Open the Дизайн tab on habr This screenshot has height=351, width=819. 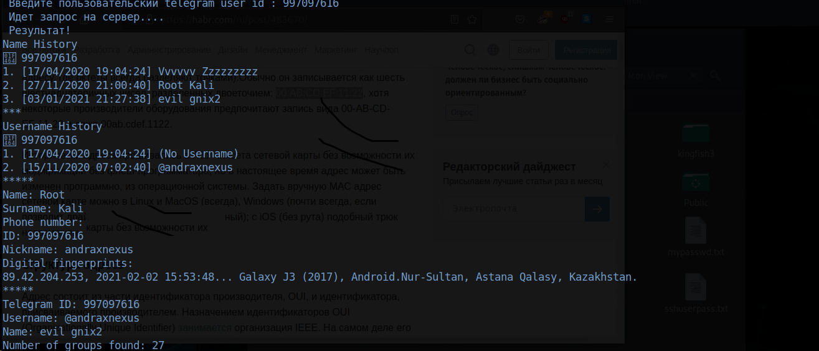coord(233,50)
